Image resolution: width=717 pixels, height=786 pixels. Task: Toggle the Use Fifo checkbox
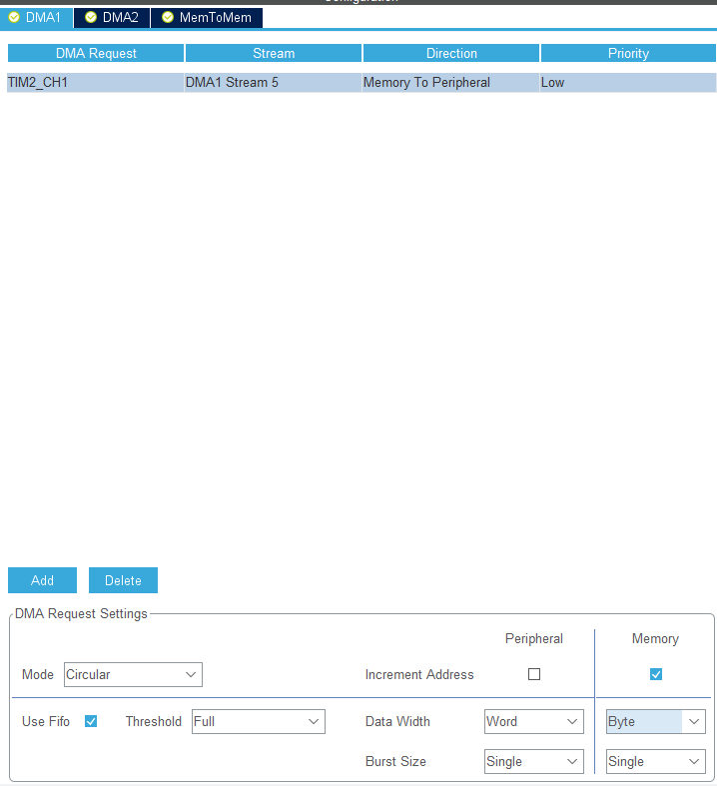click(91, 721)
